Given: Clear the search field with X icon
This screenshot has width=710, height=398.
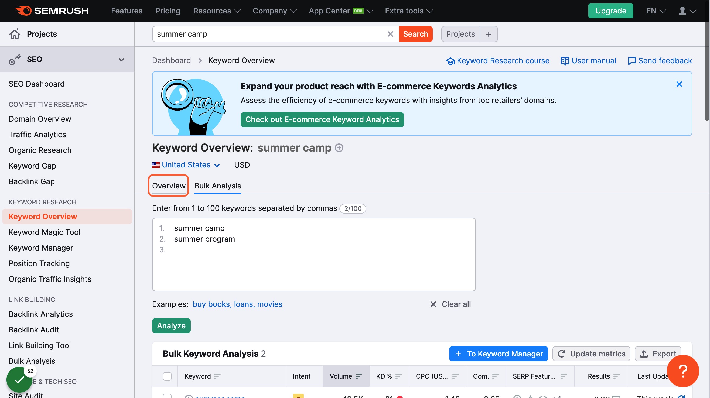Looking at the screenshot, I should tap(390, 34).
